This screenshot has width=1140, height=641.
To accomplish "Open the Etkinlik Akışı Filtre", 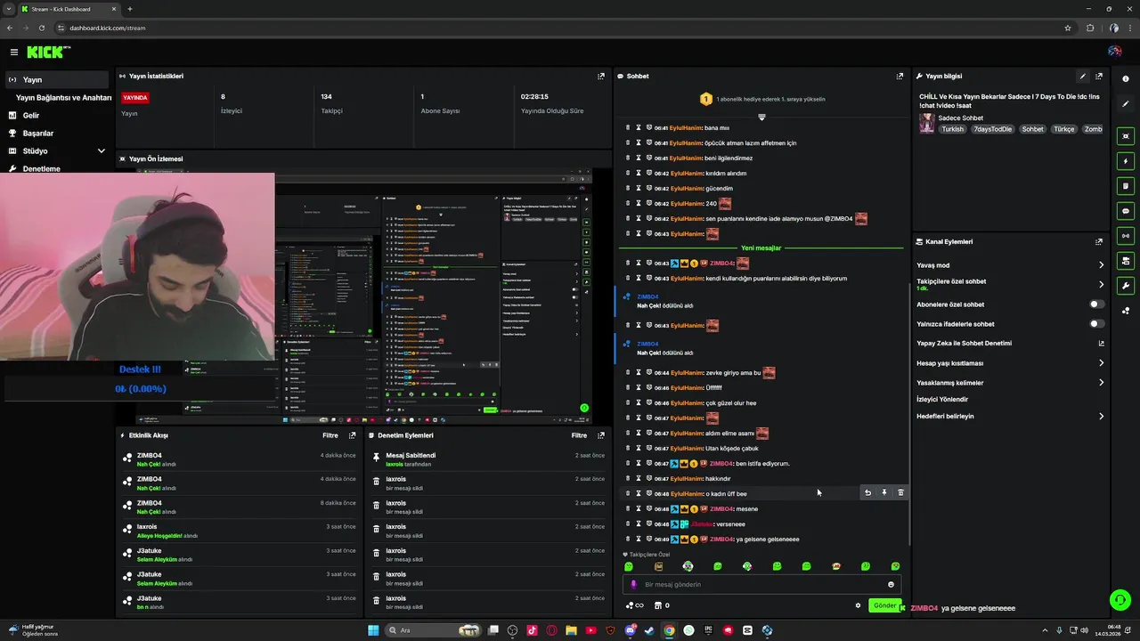I will [330, 435].
